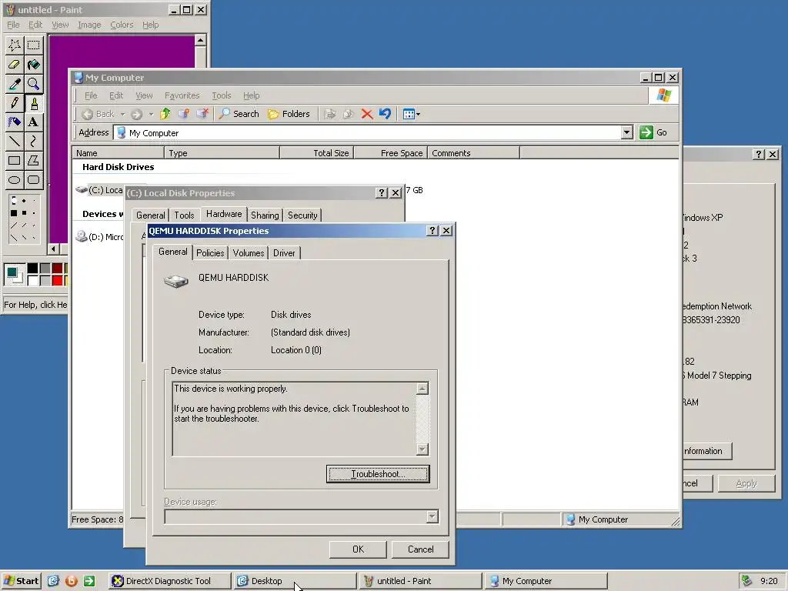
Task: Pick the dark red swatch in Paint palette
Action: pos(57,269)
